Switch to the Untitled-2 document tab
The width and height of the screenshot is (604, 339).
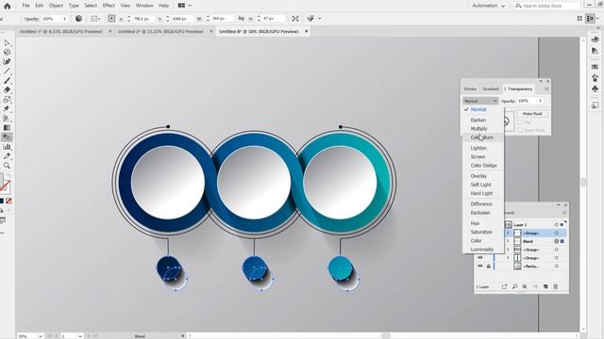[160, 31]
